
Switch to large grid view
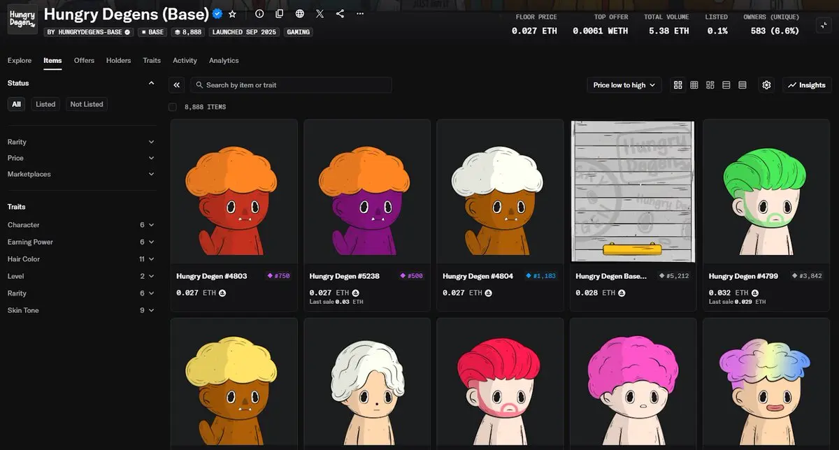[x=677, y=85]
